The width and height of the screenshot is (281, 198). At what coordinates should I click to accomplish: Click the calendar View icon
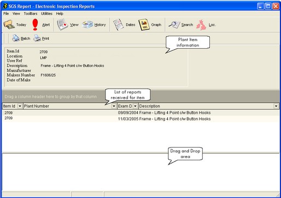click(62, 25)
